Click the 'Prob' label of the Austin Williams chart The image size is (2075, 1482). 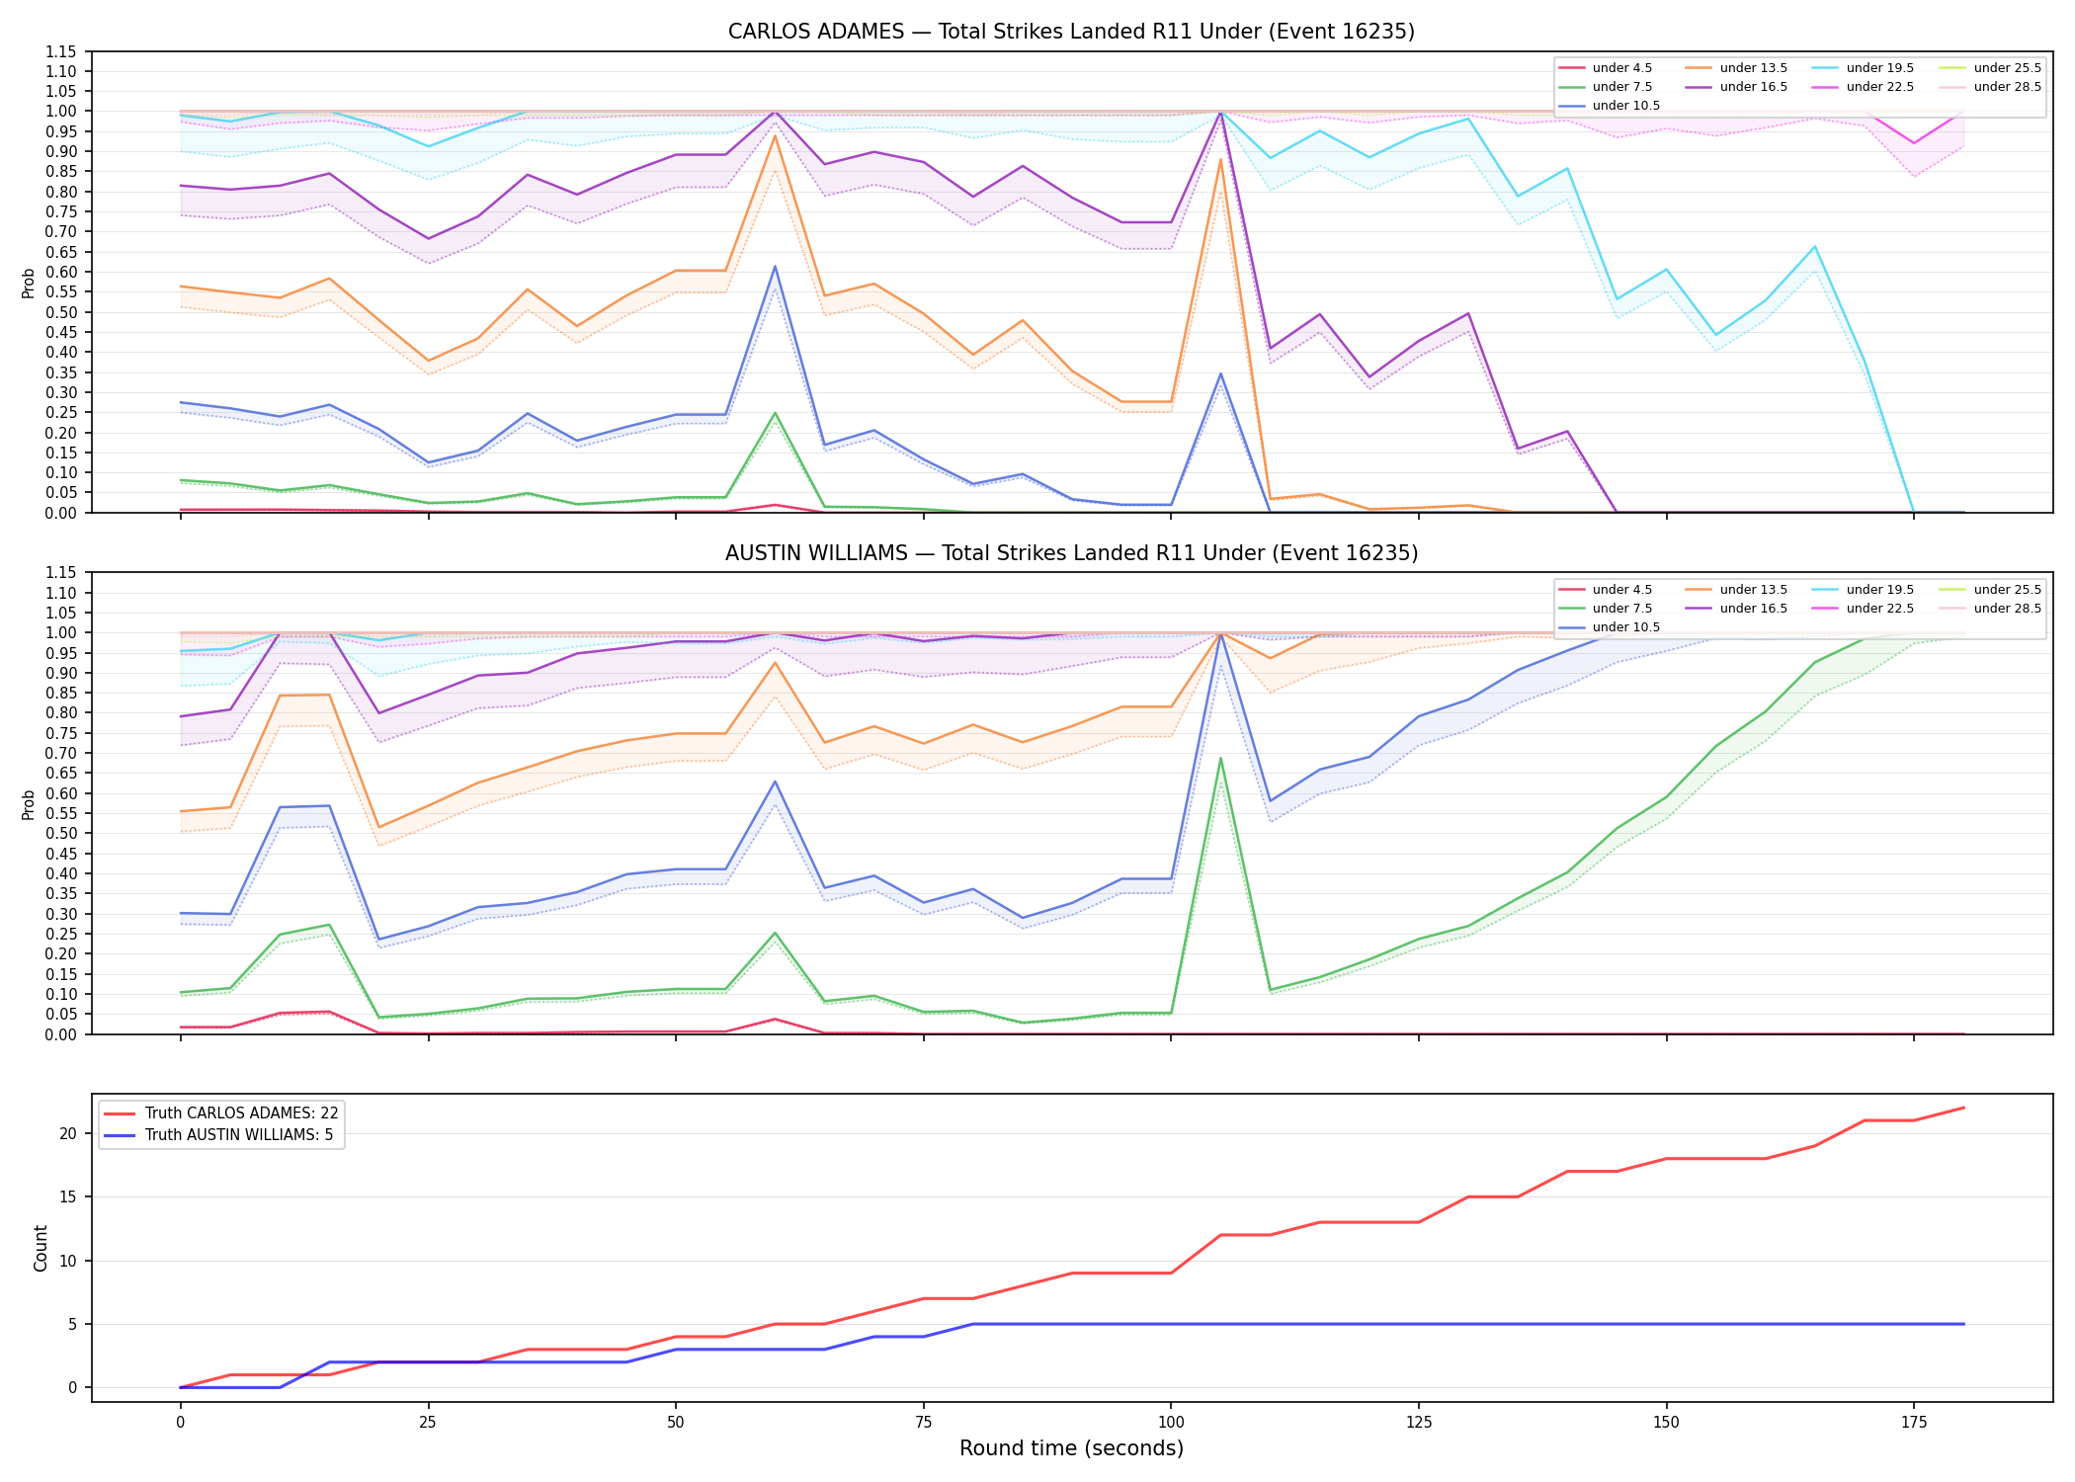click(29, 804)
